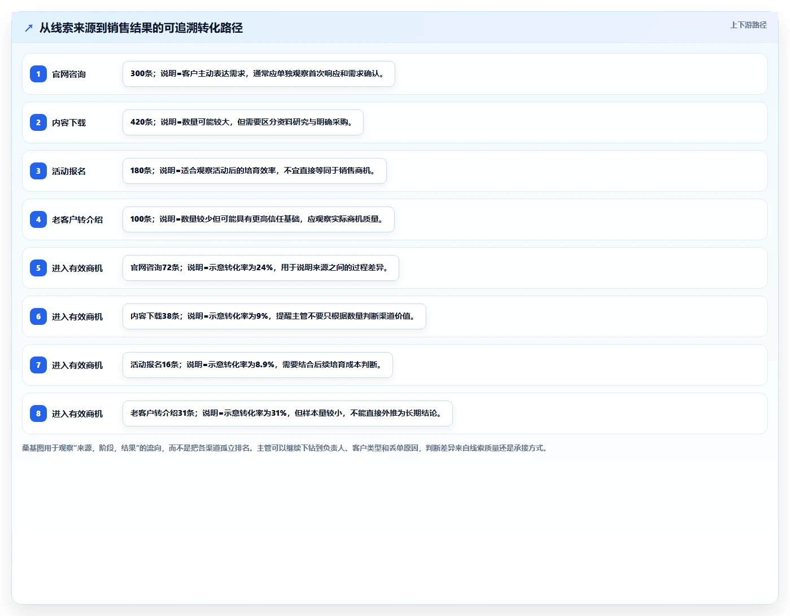
Task: Select the number 2 badge for 内容下载
Action: click(38, 122)
